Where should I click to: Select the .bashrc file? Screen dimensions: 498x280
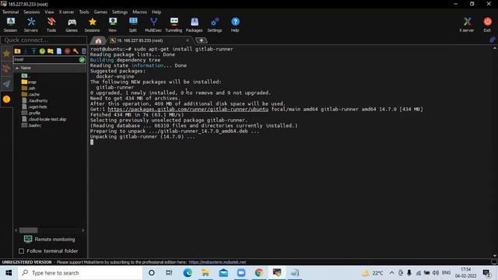31,125
